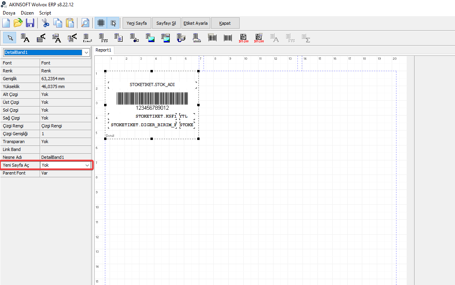Select the STOKETIKET.DIGER_BIRIM_F field
The width and height of the screenshot is (455, 285).
142,125
